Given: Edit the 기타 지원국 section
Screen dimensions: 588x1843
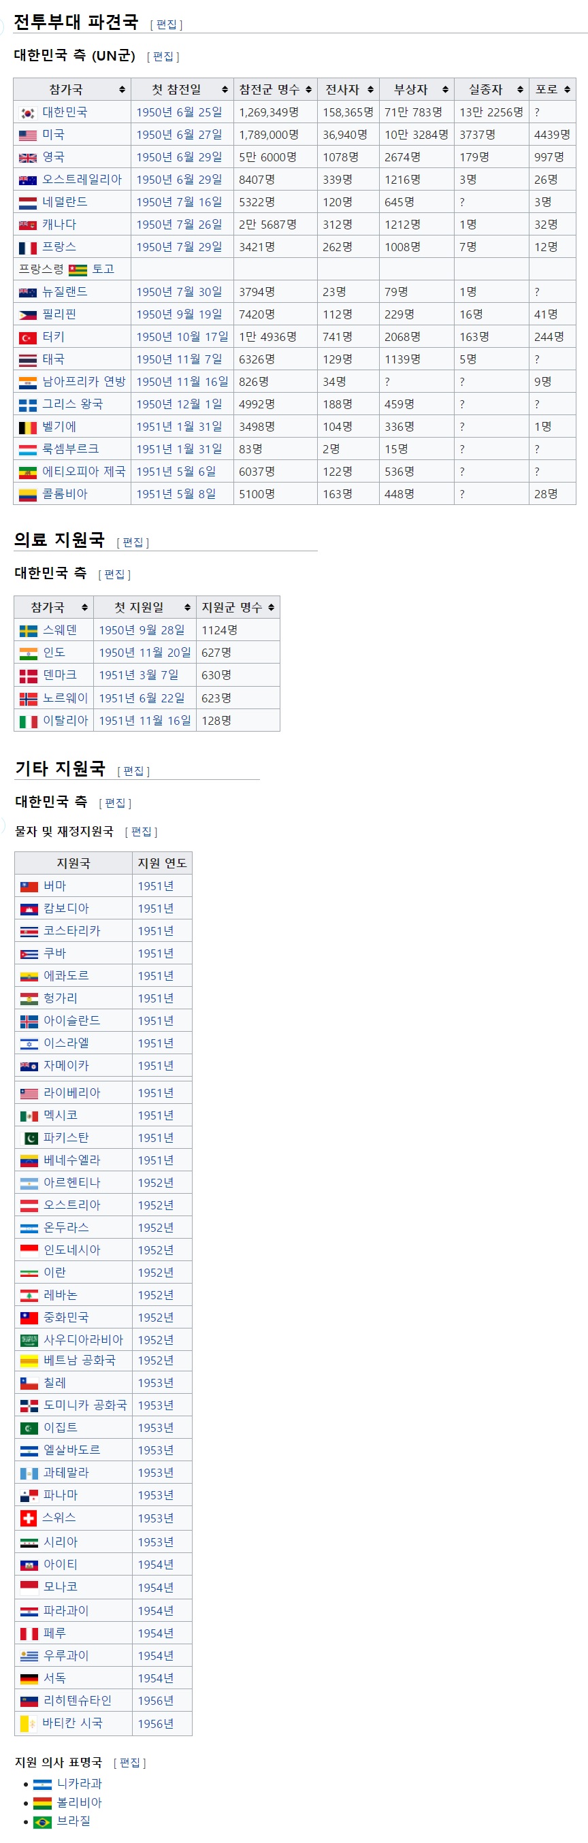Looking at the screenshot, I should point(134,771).
